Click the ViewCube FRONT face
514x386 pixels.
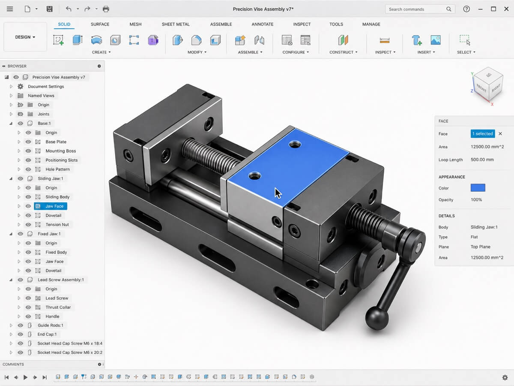(x=481, y=89)
